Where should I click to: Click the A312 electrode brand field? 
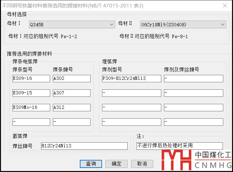71,108
